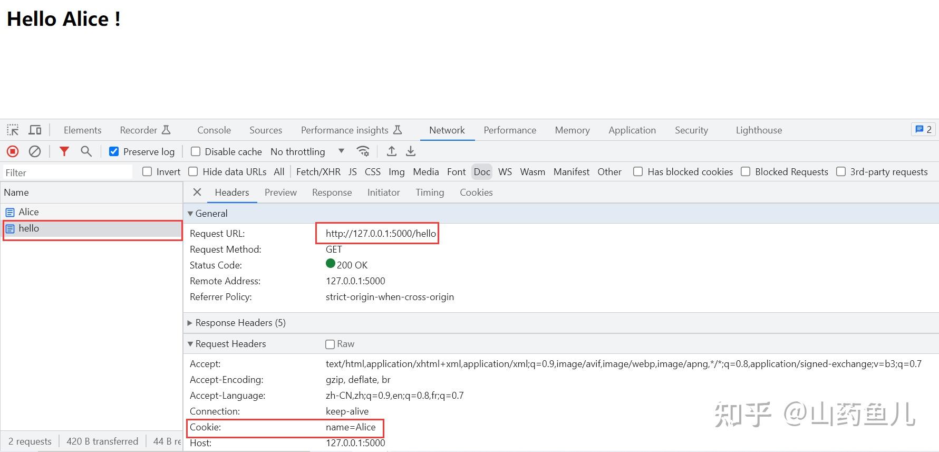939x452 pixels.
Task: Filter requests by Manifest
Action: pos(572,172)
